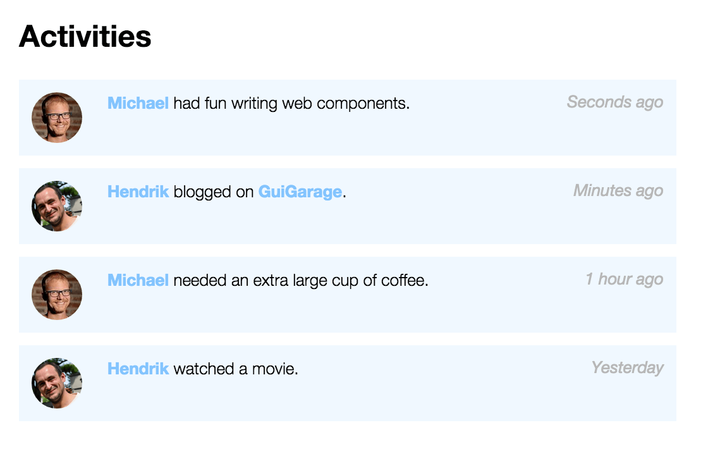Screen dimensions: 708x449
Task: Click the 'Yesterday' timestamp
Action: coord(626,367)
